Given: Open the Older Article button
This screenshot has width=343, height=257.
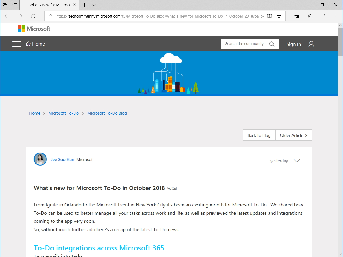Looking at the screenshot, I should (294, 135).
